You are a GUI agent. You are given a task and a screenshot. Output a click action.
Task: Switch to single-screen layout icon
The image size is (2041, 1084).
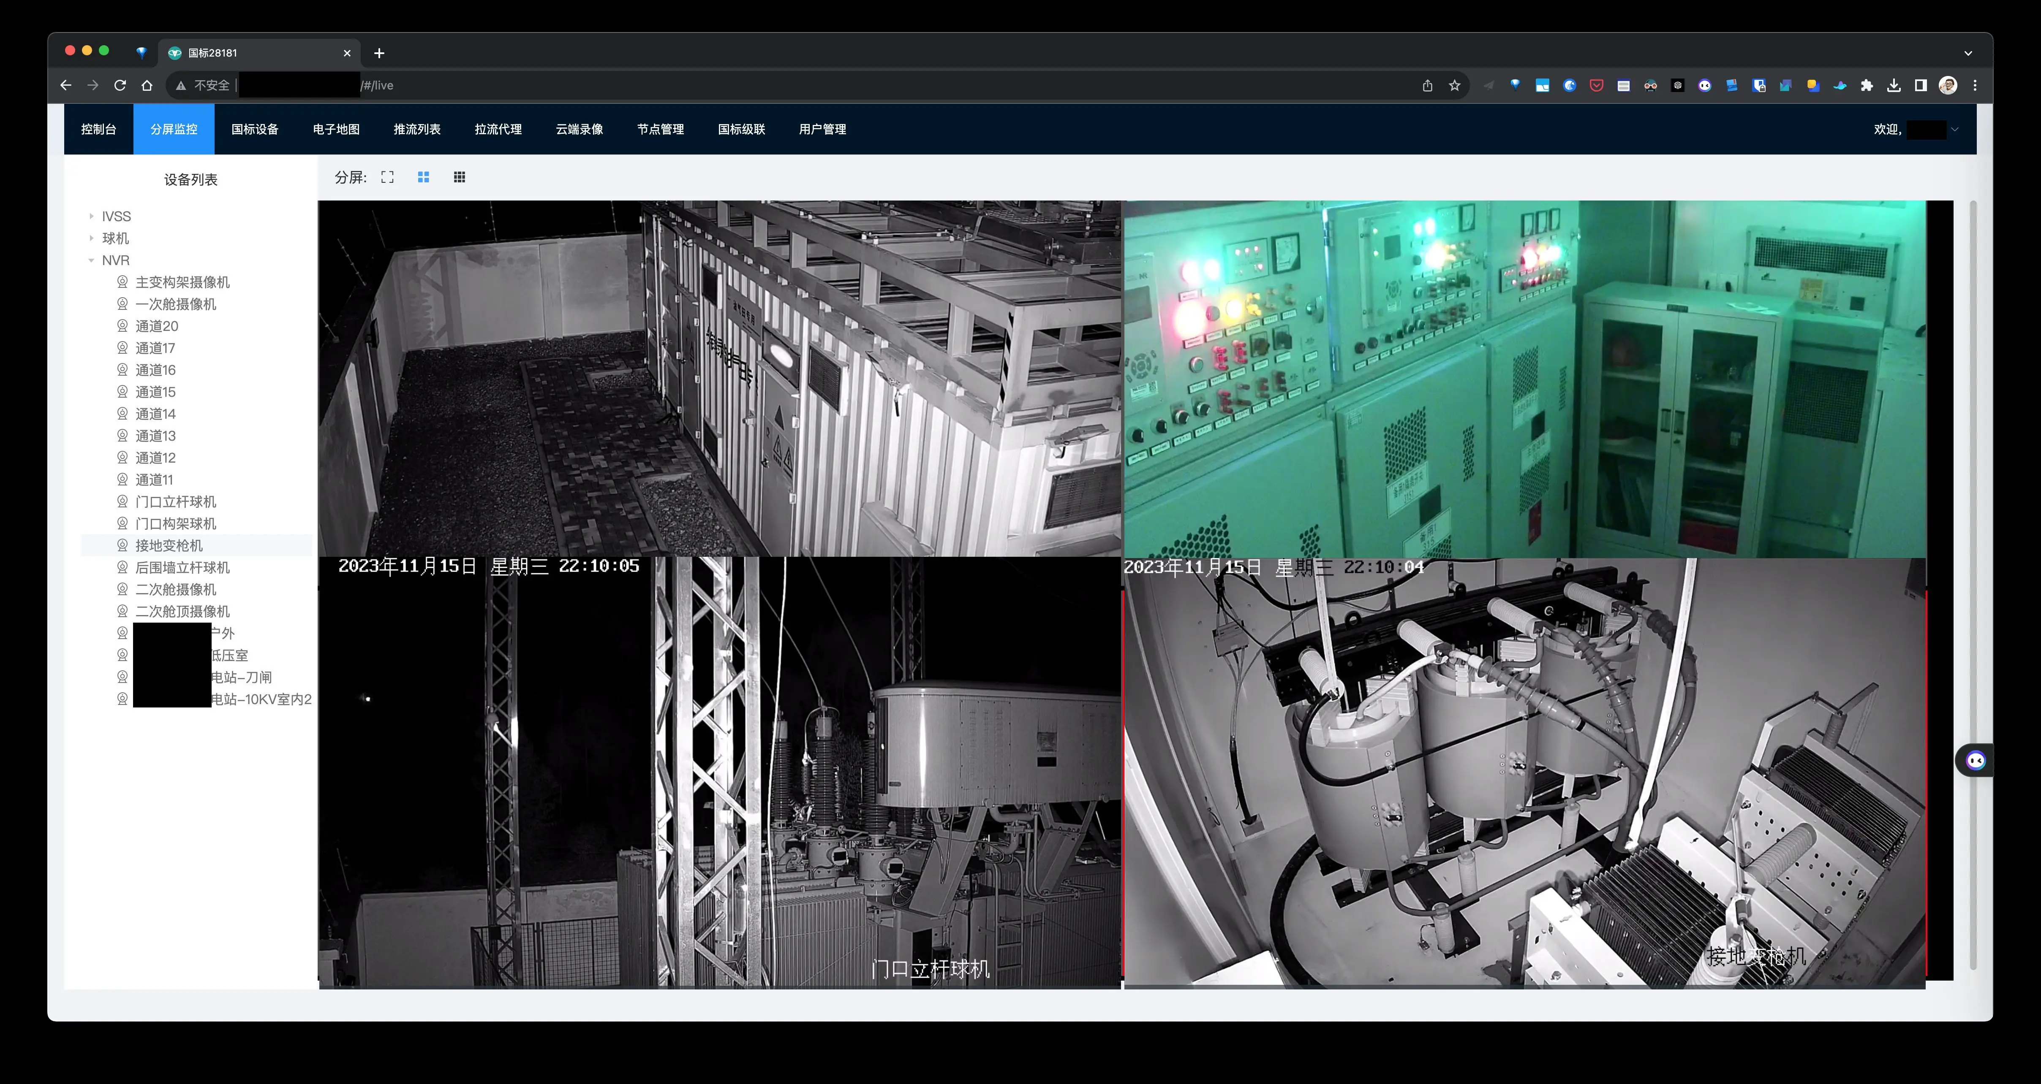(387, 177)
